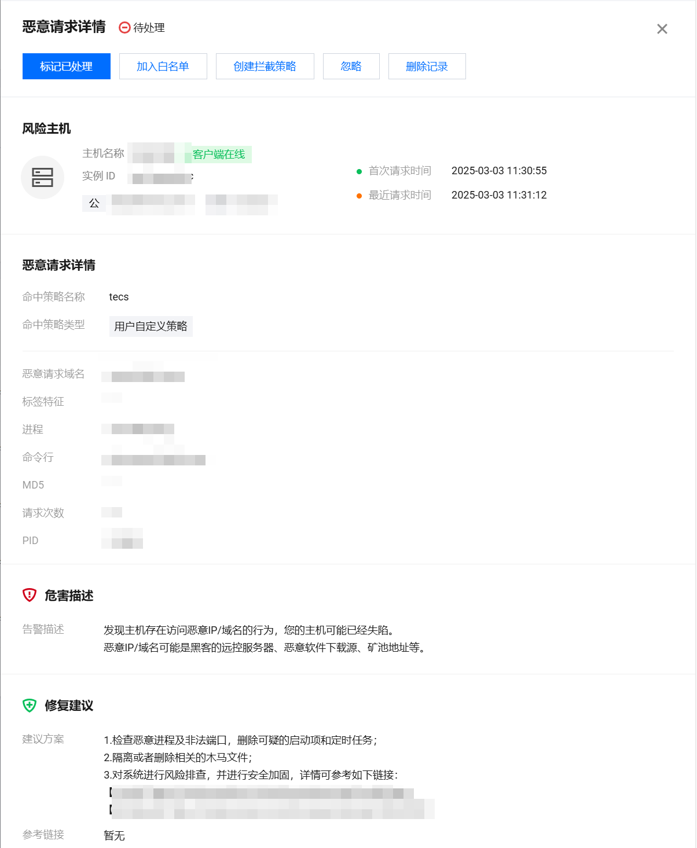Click the red 待处理 status icon
The width and height of the screenshot is (697, 848).
click(x=124, y=28)
